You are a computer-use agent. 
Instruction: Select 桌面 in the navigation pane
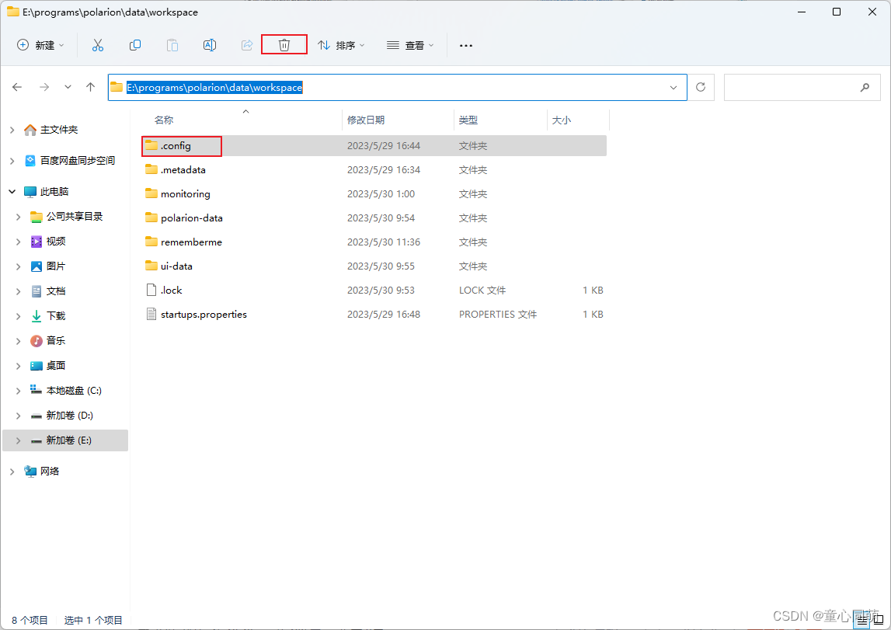tap(56, 366)
